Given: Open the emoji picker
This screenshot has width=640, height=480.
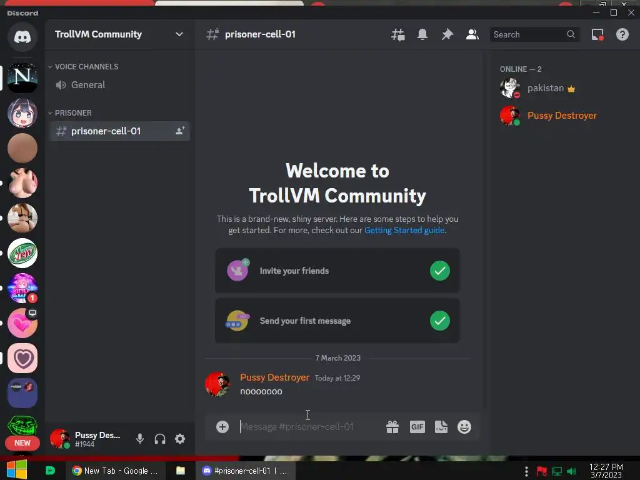Looking at the screenshot, I should 464,427.
